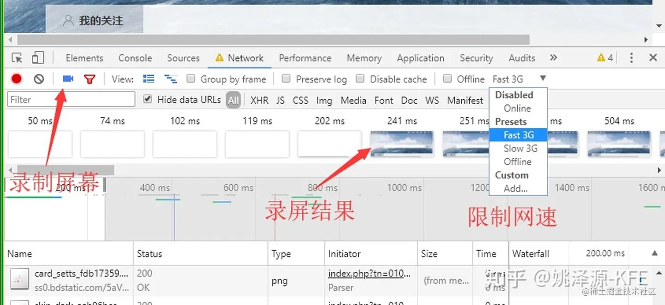Viewport: 665px width, 305px height.
Task: Choose the Fast 3G preset
Action: [x=518, y=135]
